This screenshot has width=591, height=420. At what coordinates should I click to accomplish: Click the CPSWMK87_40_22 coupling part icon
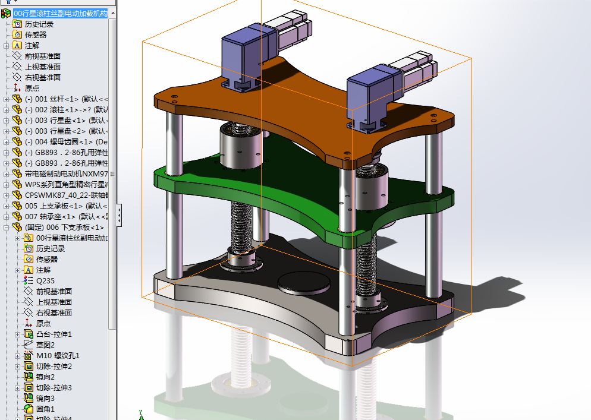click(x=17, y=195)
